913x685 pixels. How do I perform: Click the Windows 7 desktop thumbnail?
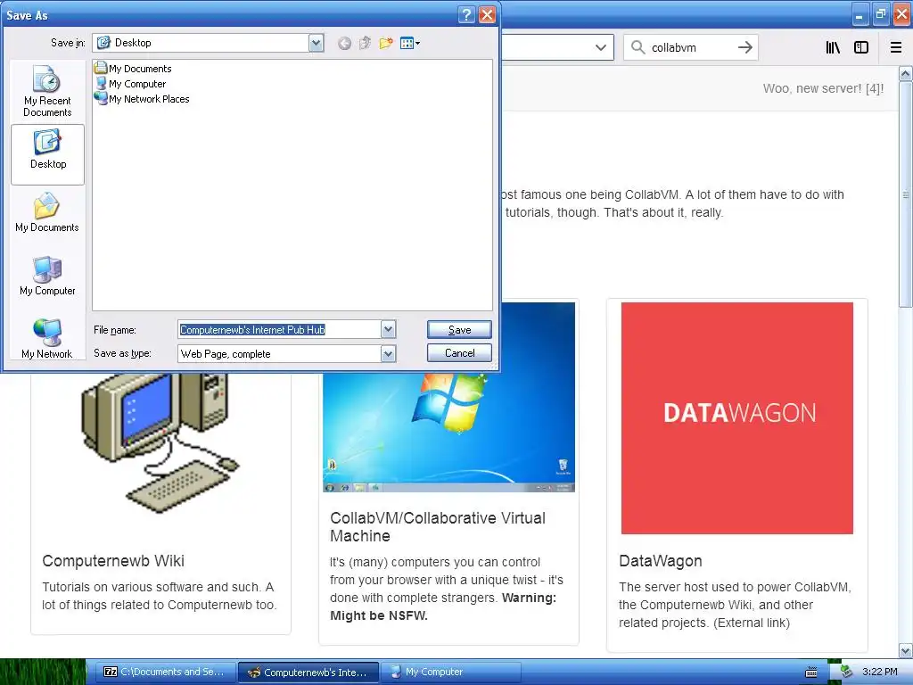[x=449, y=433]
